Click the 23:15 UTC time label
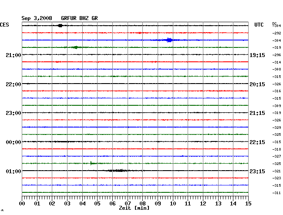The image size is (283, 215). [257, 171]
